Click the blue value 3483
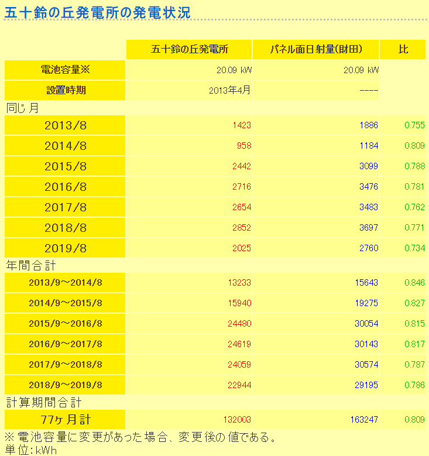Screen dimensions: 429x456 click(369, 207)
